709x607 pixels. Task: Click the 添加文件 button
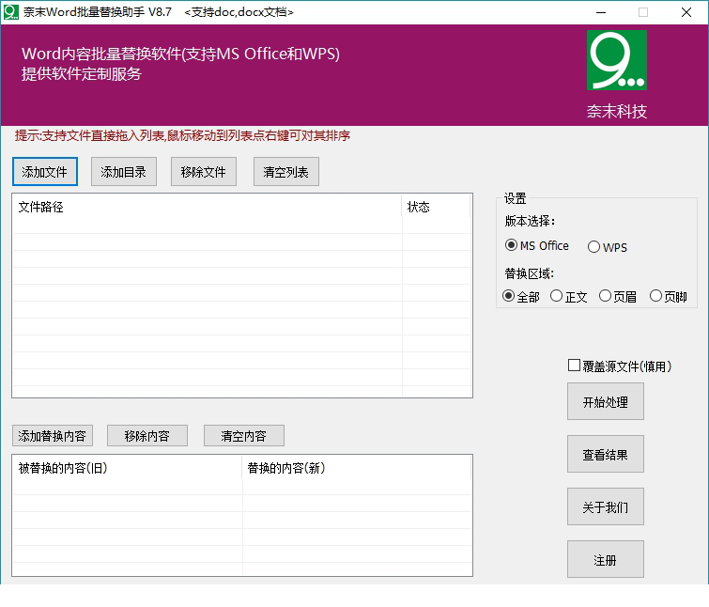click(x=45, y=172)
